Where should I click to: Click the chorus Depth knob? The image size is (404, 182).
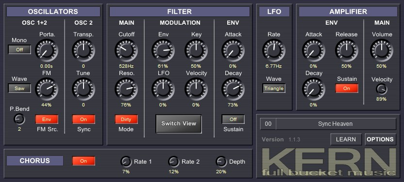[221, 162]
